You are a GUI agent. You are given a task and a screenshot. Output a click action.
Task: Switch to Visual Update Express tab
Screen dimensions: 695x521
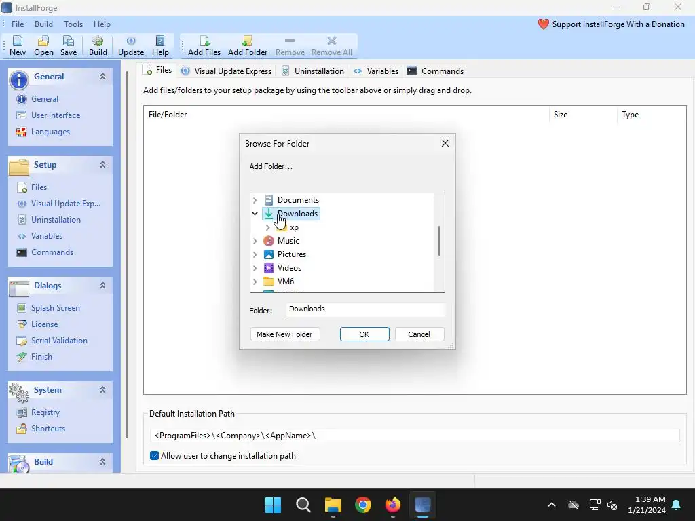227,71
